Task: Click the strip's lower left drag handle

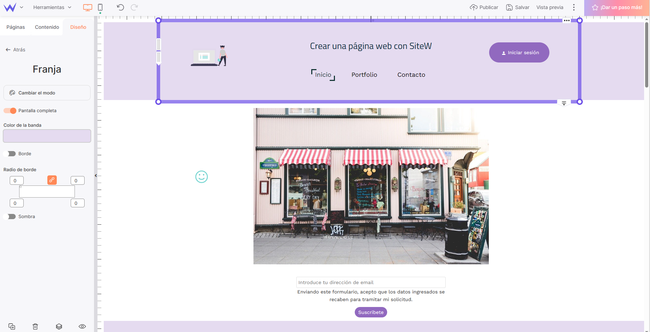Action: pos(159,58)
